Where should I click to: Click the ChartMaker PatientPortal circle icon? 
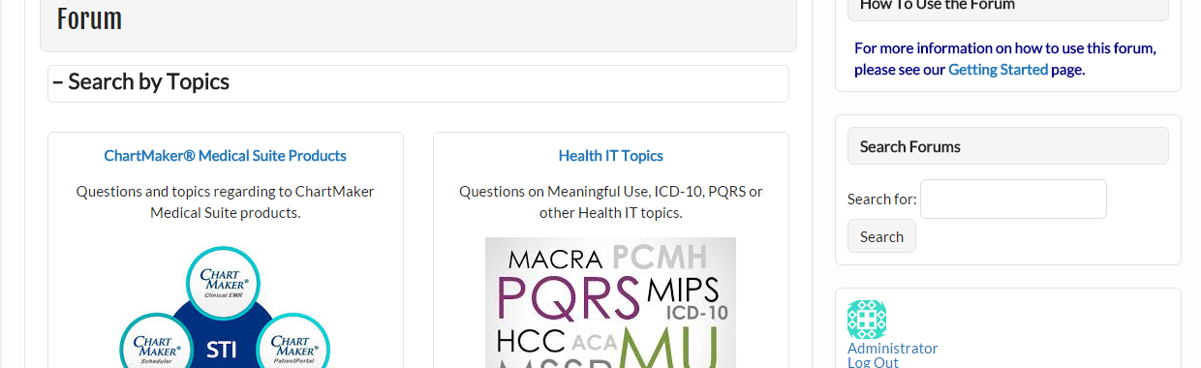[293, 341]
